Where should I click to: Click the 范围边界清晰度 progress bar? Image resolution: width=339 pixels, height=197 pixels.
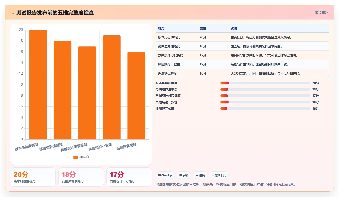265,89
